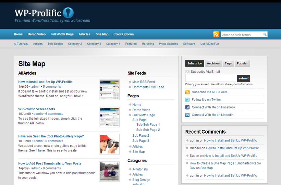Switch to the Tags tab
281x185 pixels.
[228, 63]
